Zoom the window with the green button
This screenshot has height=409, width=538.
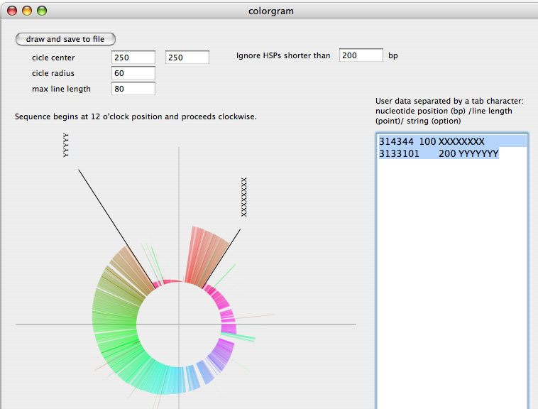[42, 11]
